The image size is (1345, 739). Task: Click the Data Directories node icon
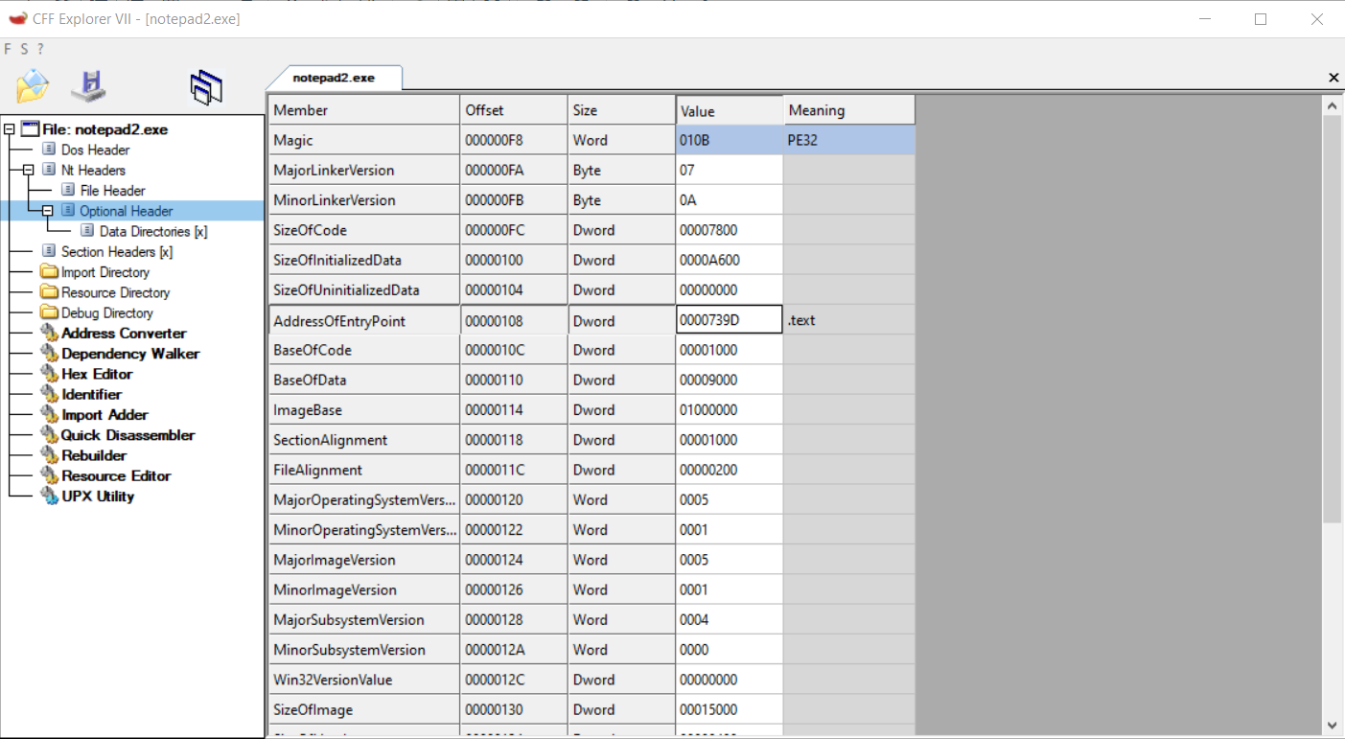87,231
